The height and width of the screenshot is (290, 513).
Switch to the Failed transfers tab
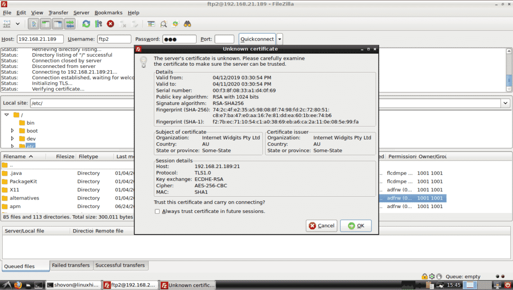[x=71, y=265]
